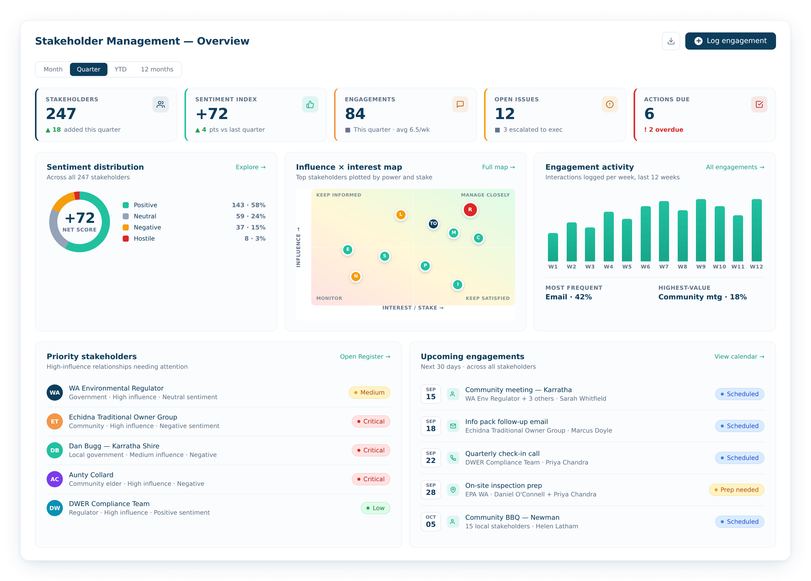The image size is (811, 581).
Task: Open the Explore sentiment link
Action: 250,167
